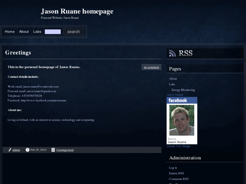The width and height of the screenshot is (246, 184).
Task: Open the admin author link
Action: [x=16, y=150]
